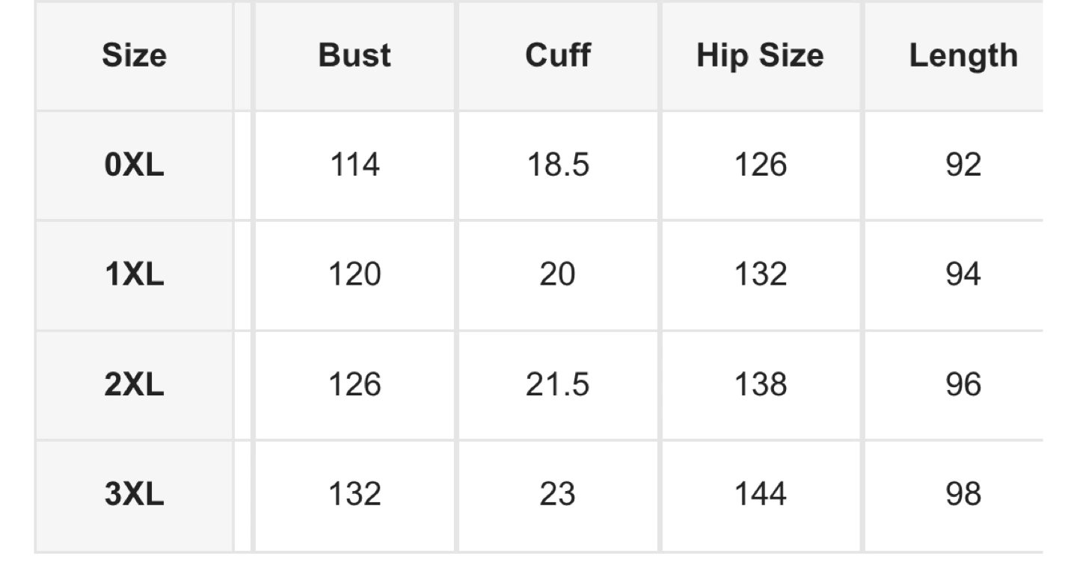Image resolution: width=1077 pixels, height=562 pixels.
Task: Click the Bust column header
Action: (x=355, y=56)
